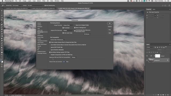Image resolution: width=171 pixels, height=96 pixels.
Task: Select the Blur tool
Action: (x=2, y=38)
